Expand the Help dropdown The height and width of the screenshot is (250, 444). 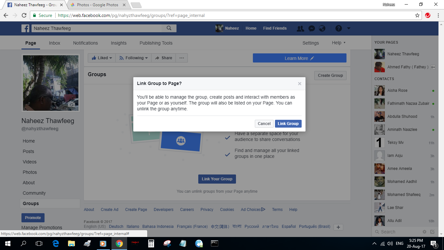coord(339,43)
